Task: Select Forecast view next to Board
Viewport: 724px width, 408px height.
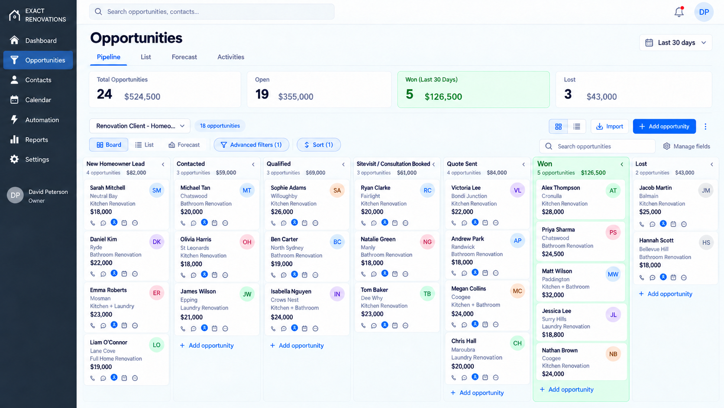Action: [184, 145]
